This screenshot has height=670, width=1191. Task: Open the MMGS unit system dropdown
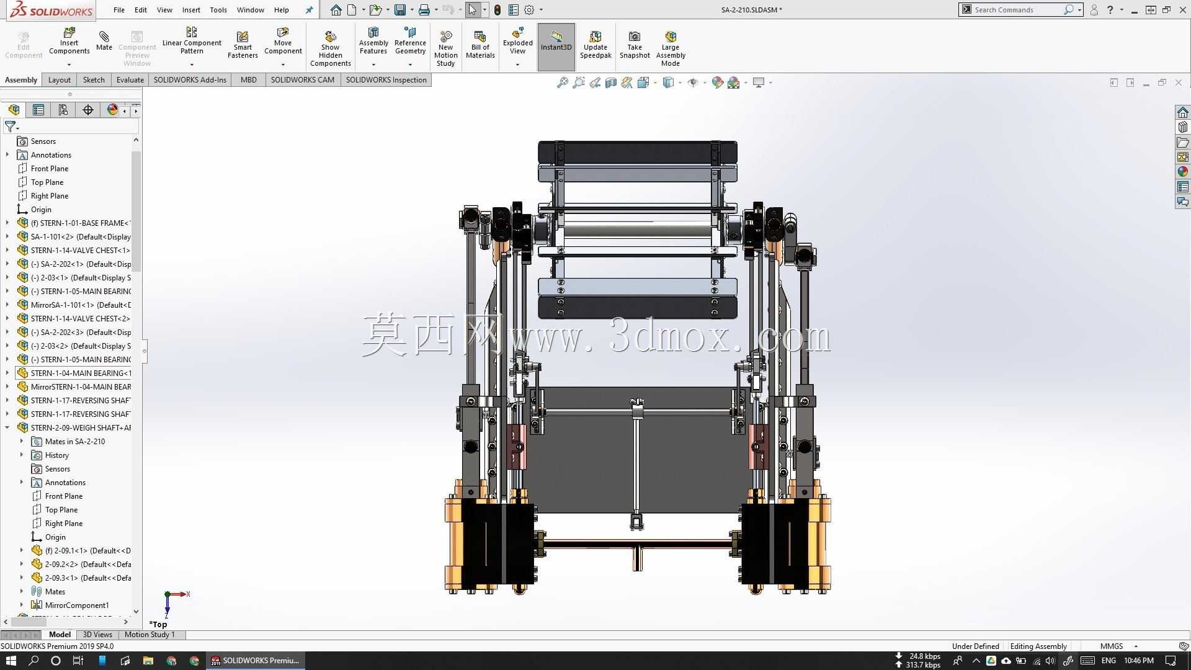click(x=1136, y=646)
